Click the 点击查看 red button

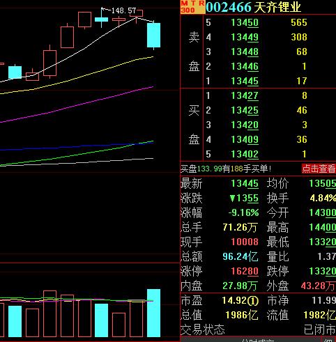319,169
